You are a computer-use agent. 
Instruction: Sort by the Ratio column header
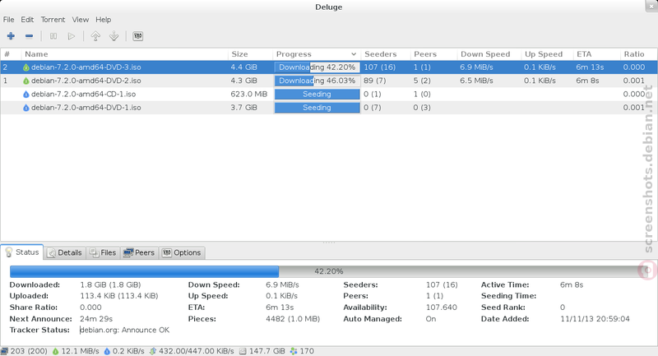638,54
